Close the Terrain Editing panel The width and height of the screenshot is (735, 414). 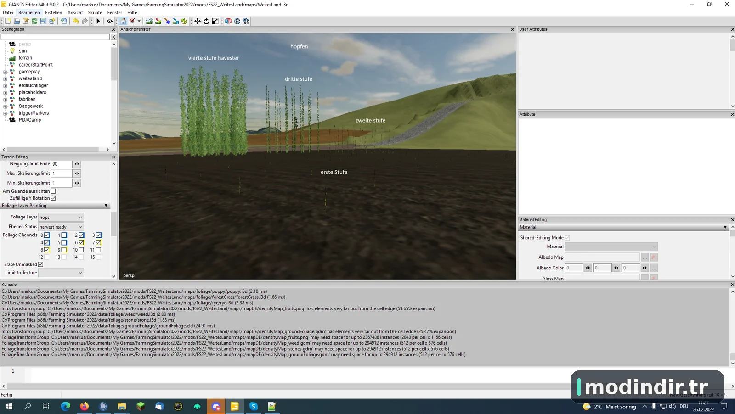point(114,157)
